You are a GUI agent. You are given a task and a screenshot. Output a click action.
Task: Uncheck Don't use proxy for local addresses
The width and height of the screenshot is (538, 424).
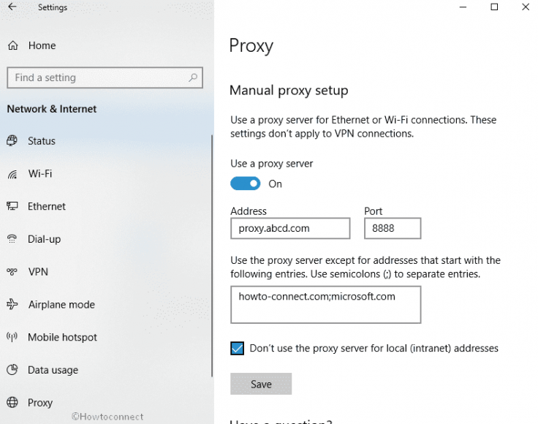click(x=237, y=348)
